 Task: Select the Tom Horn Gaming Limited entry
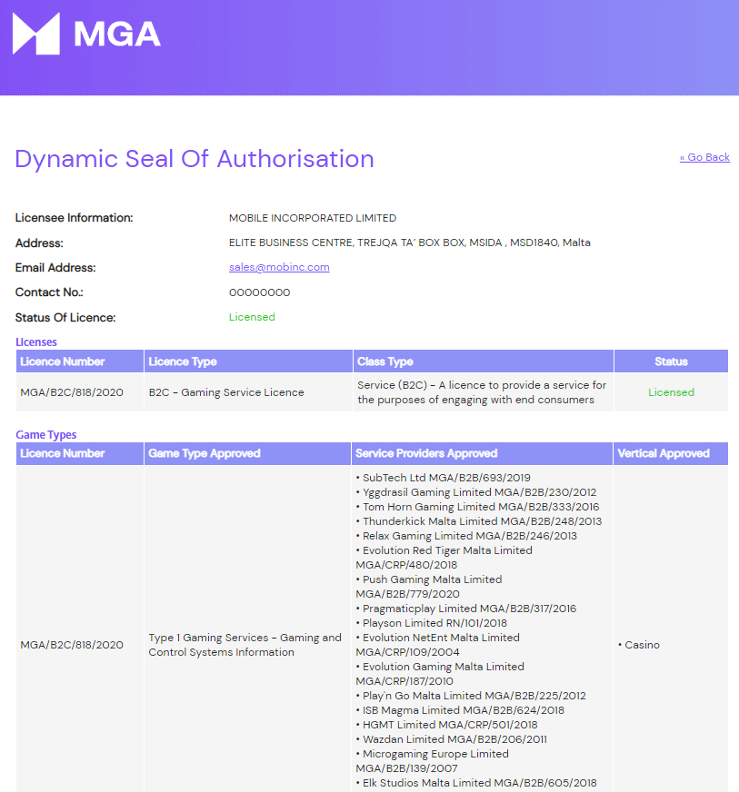[x=478, y=507]
